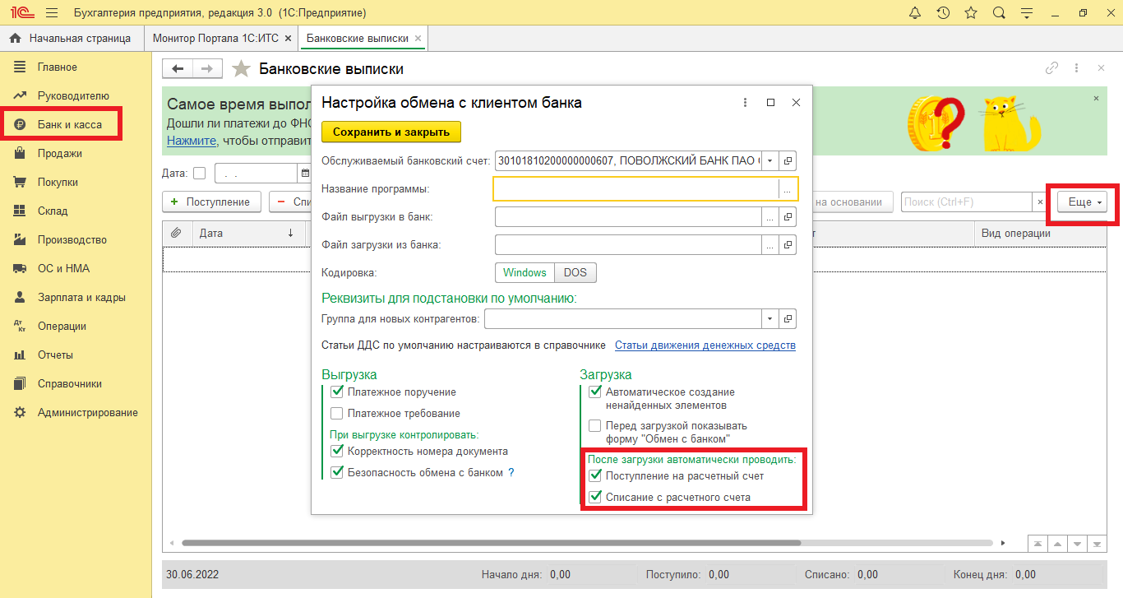Click the back navigation arrow
The width and height of the screenshot is (1123, 598).
(178, 69)
